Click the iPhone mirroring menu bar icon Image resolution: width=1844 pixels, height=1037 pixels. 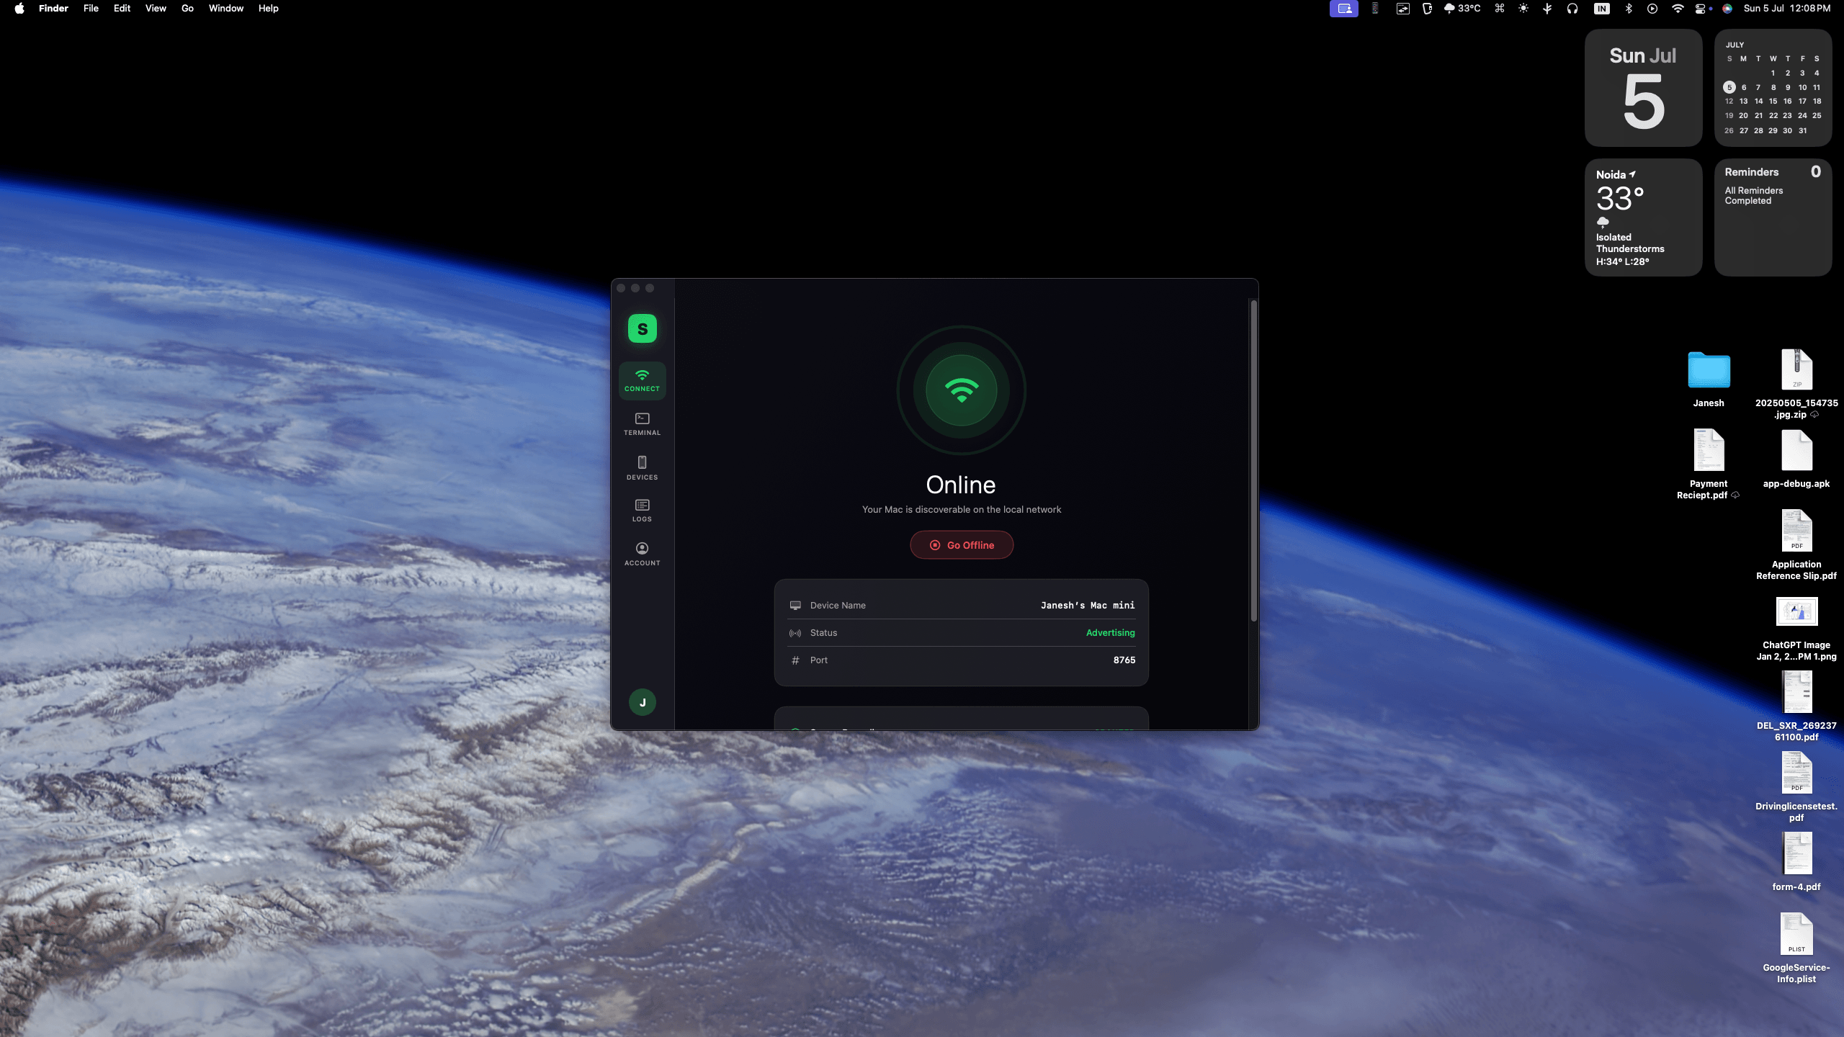pyautogui.click(x=1375, y=9)
